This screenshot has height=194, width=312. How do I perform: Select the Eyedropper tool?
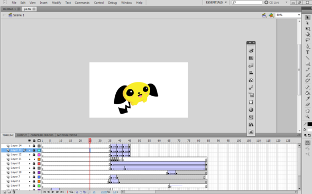point(307,98)
